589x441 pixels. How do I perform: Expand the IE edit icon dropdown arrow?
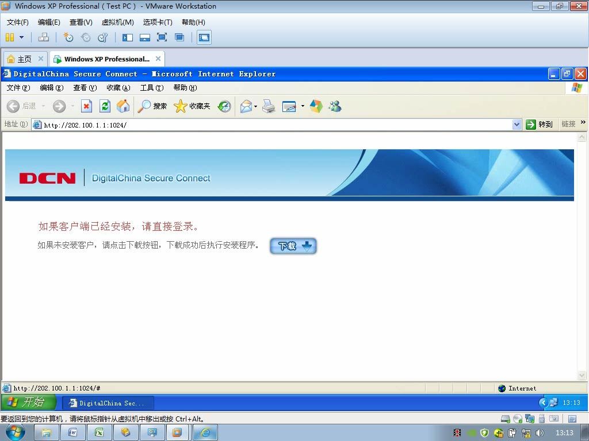303,106
